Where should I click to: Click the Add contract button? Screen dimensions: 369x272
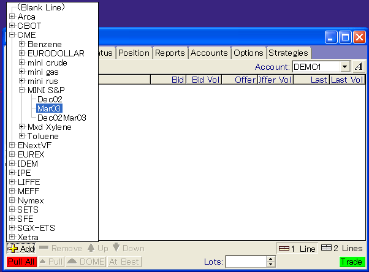[x=21, y=249]
